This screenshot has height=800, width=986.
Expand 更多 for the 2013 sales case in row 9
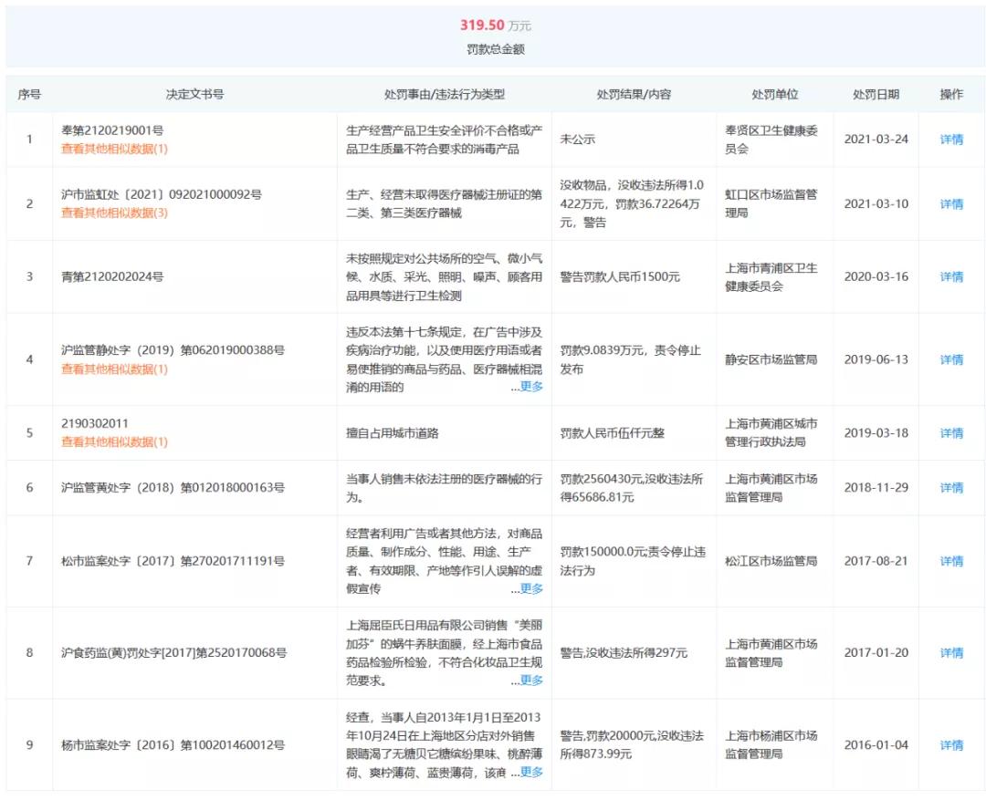pyautogui.click(x=533, y=772)
